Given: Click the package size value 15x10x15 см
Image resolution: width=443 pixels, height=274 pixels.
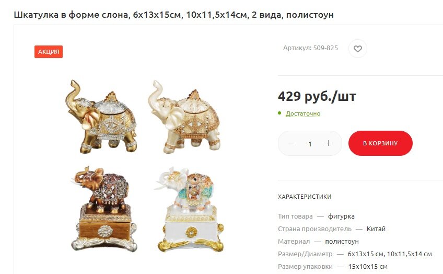Looking at the screenshot, I should pyautogui.click(x=368, y=266).
